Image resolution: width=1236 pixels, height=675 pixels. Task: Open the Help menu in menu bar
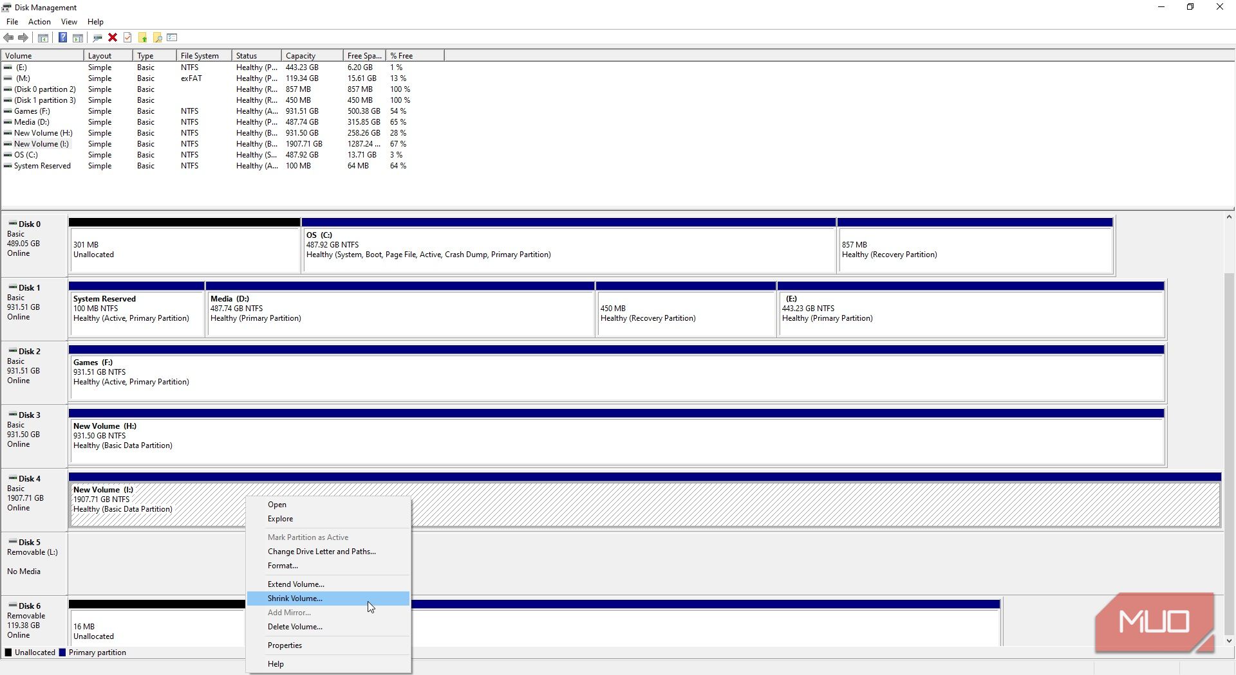[x=95, y=22]
